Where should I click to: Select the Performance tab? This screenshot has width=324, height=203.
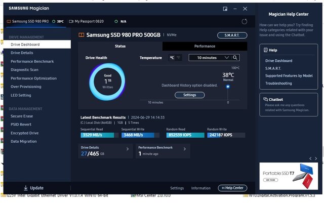pyautogui.click(x=205, y=46)
